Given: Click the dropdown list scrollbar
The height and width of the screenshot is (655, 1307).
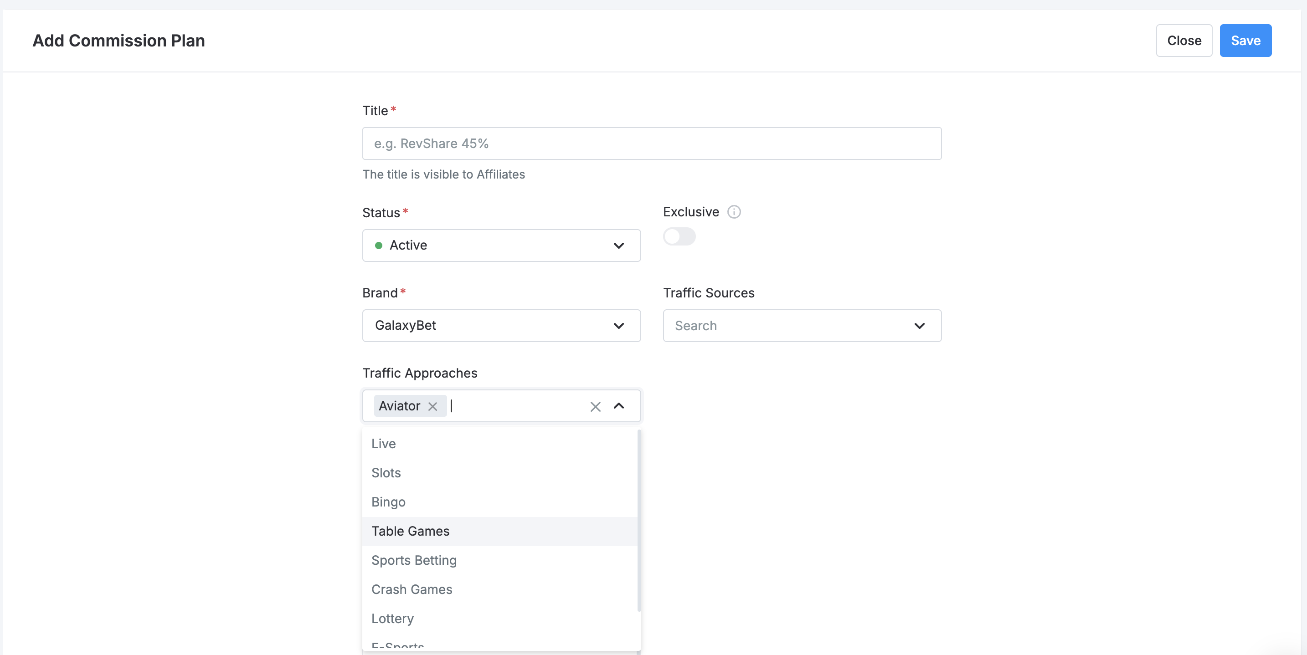Looking at the screenshot, I should [x=639, y=520].
